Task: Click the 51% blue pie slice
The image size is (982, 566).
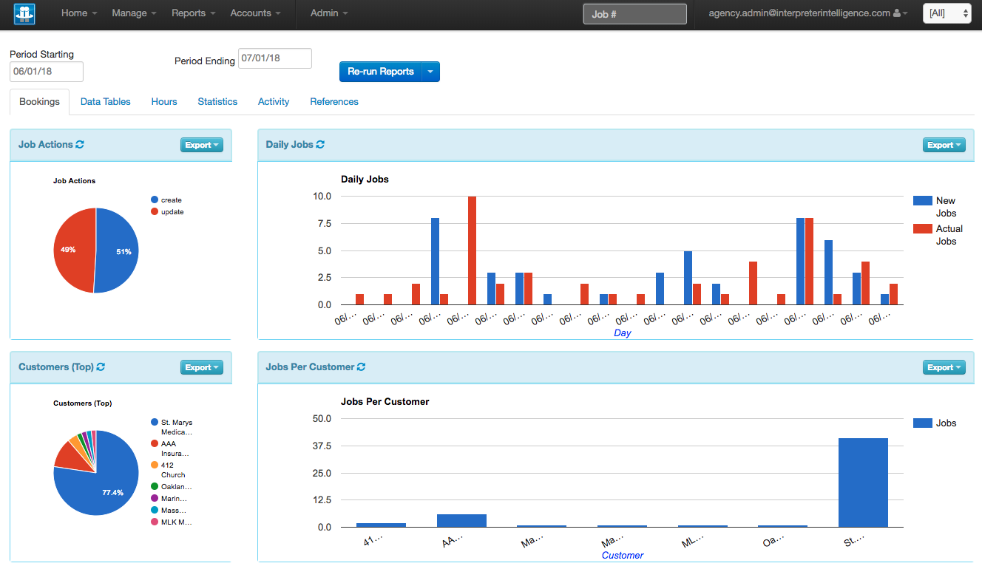Action: coord(118,251)
